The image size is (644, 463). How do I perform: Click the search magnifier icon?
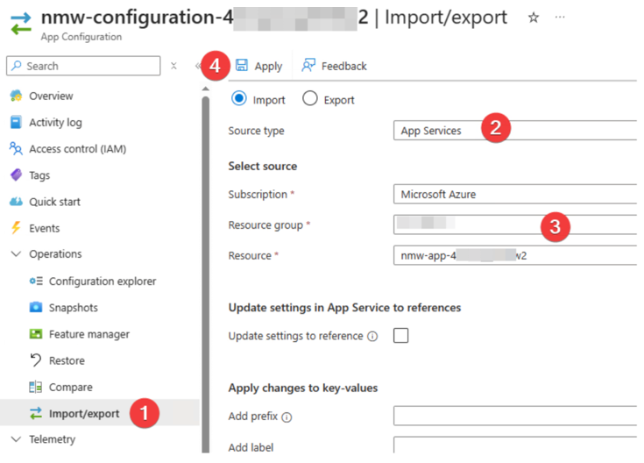17,66
